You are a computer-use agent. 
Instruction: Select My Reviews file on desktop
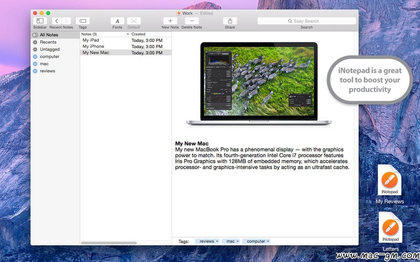pyautogui.click(x=390, y=184)
